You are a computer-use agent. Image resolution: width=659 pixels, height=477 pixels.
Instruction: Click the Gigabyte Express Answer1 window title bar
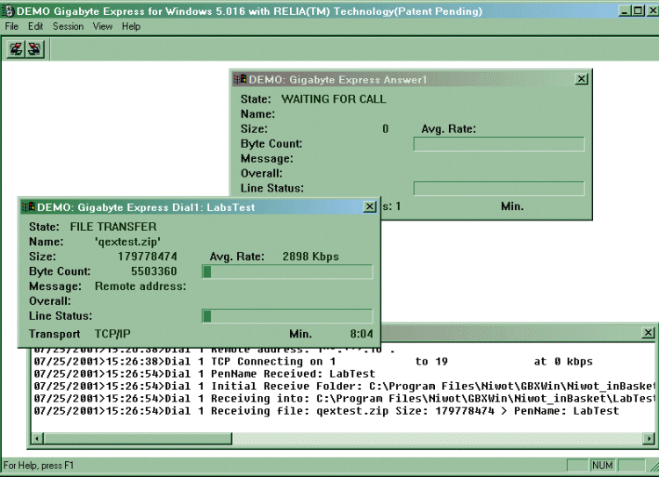tap(411, 79)
